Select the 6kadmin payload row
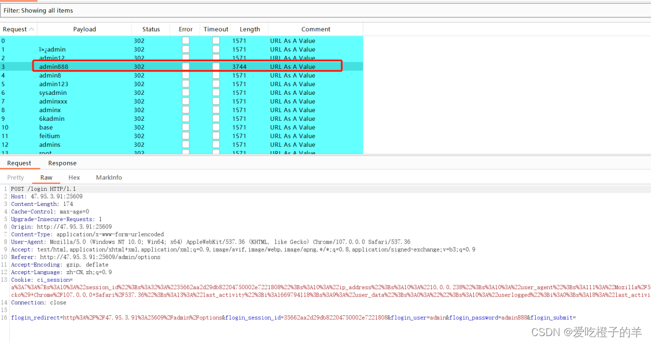 pos(182,119)
